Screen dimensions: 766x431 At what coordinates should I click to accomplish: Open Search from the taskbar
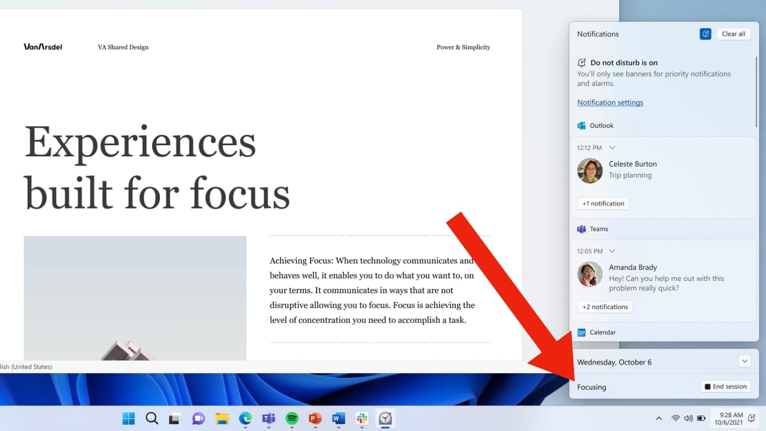click(152, 418)
